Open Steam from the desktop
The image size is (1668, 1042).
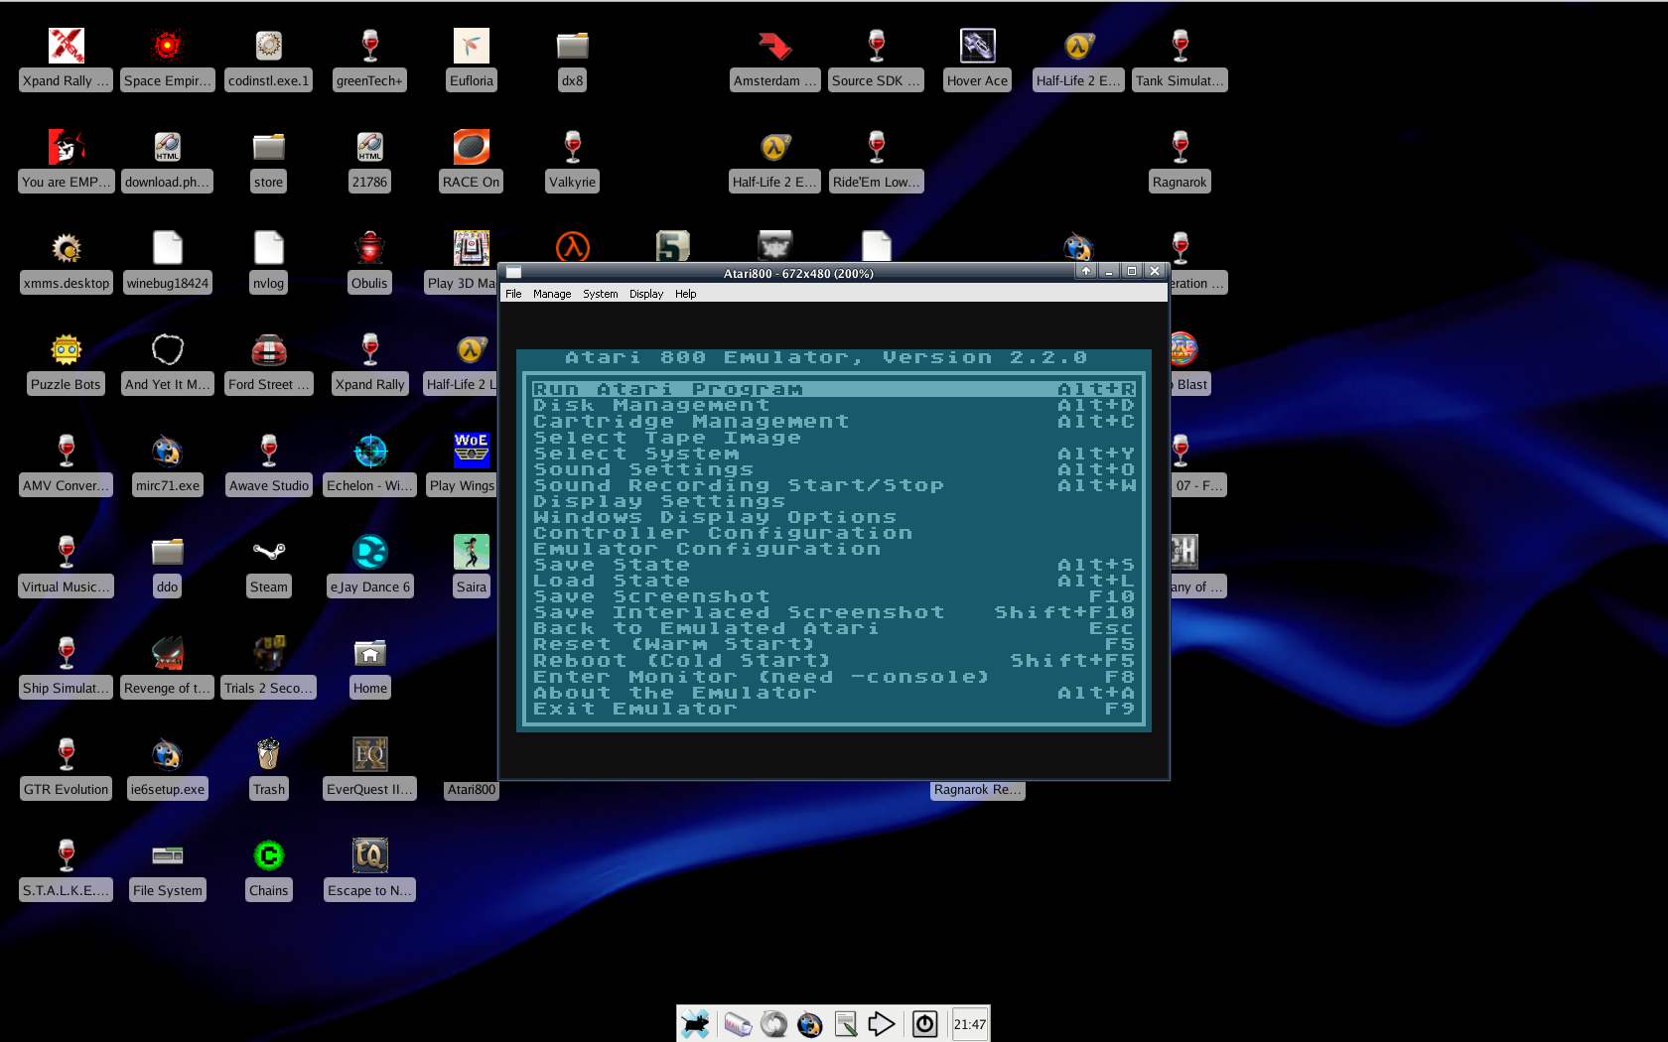pyautogui.click(x=268, y=561)
